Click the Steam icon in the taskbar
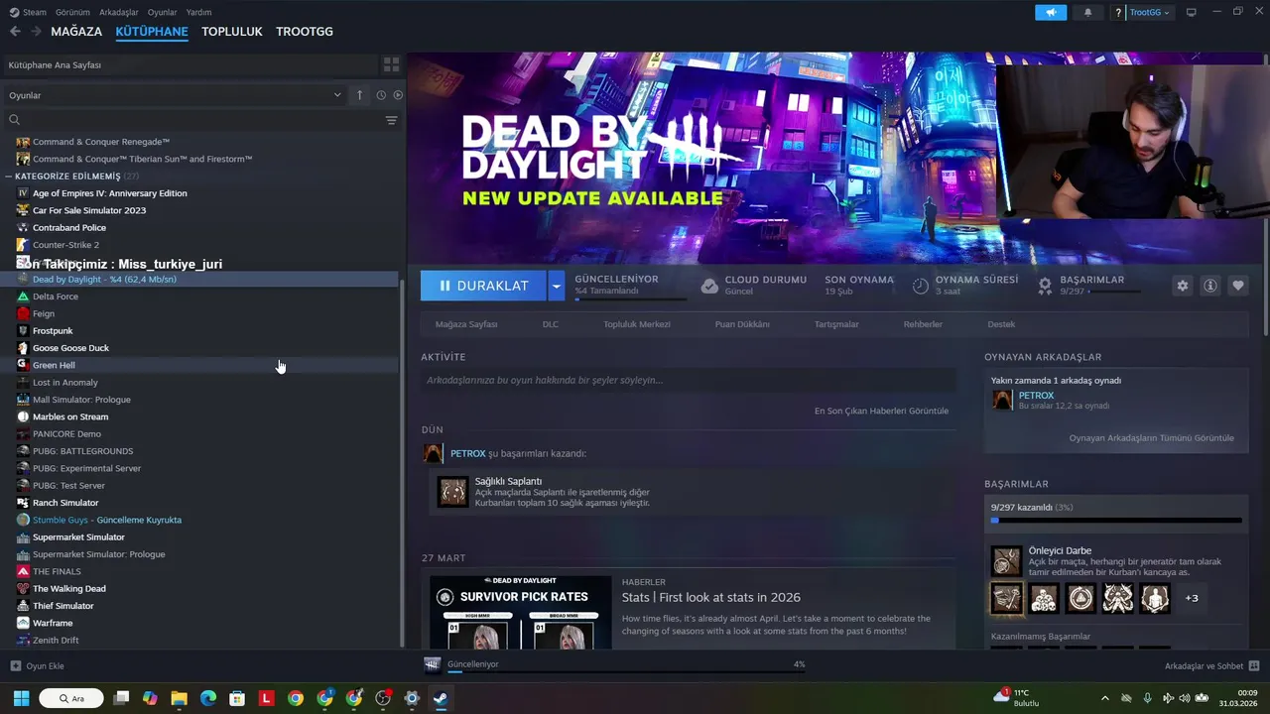 tap(442, 698)
